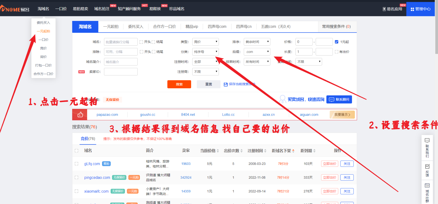Open the 不限 dropdown beside 结束时间
The height and width of the screenshot is (204, 438).
point(309,62)
